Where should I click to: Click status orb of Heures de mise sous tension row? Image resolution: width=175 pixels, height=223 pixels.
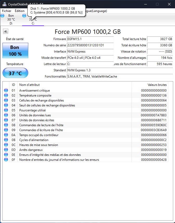(6, 145)
